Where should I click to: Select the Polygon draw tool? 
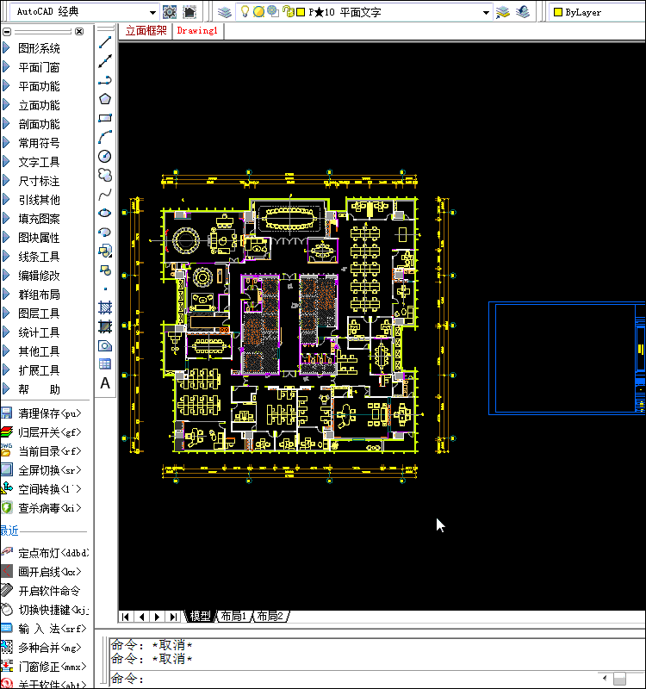105,99
